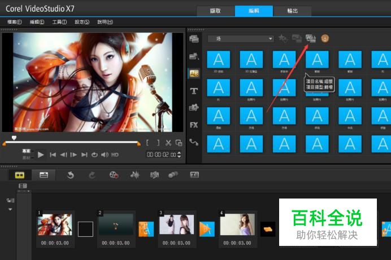
Task: Open the Sound Mixer waveform icon
Action: click(134, 175)
